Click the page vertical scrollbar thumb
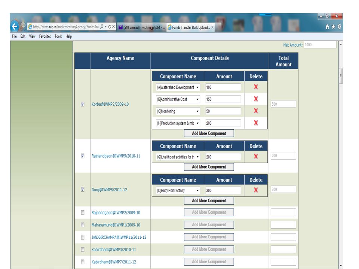Viewport: 359px width, 269px height. click(x=341, y=76)
